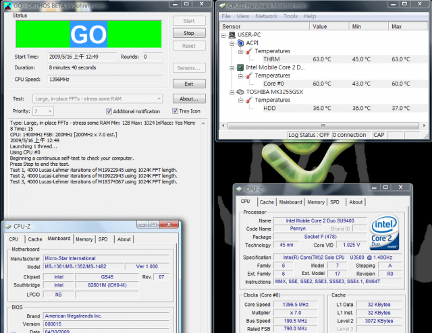Screen dimensions: 432x333
Task: Click the horizontal scrollbar in Hardware Monitor
Action: coord(323,126)
